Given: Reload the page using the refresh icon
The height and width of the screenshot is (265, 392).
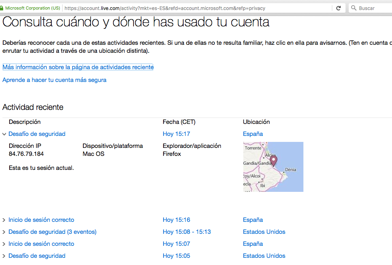Looking at the screenshot, I should point(337,8).
